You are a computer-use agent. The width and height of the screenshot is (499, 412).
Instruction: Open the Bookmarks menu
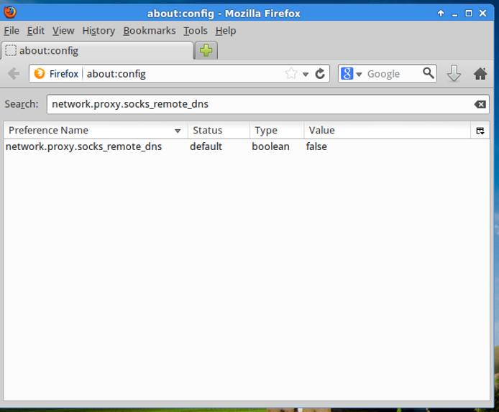point(149,30)
